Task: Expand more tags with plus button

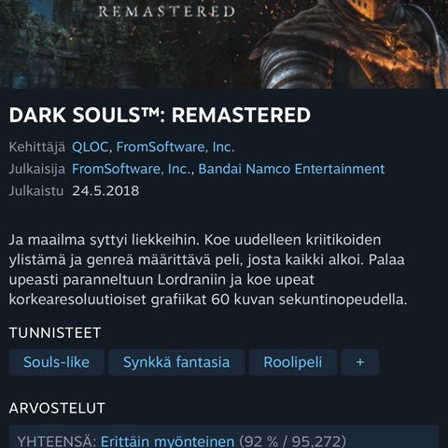Action: click(360, 362)
